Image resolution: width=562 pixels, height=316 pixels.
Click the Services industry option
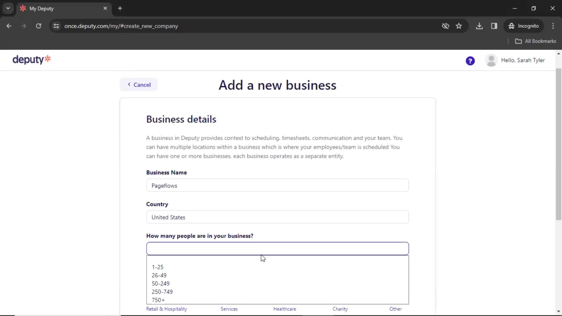[229, 309]
